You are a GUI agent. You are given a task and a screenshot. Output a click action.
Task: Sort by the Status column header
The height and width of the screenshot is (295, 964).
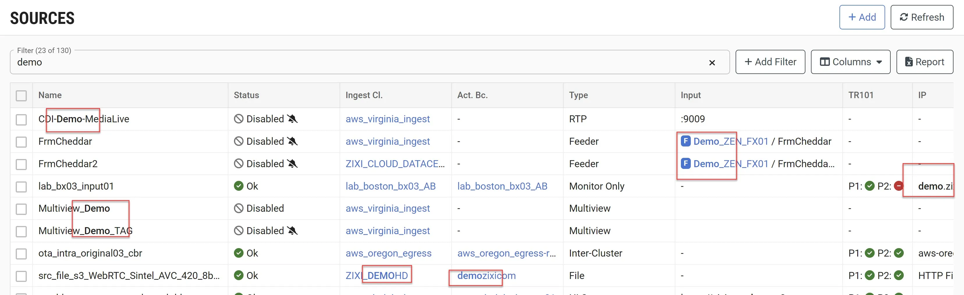tap(246, 95)
